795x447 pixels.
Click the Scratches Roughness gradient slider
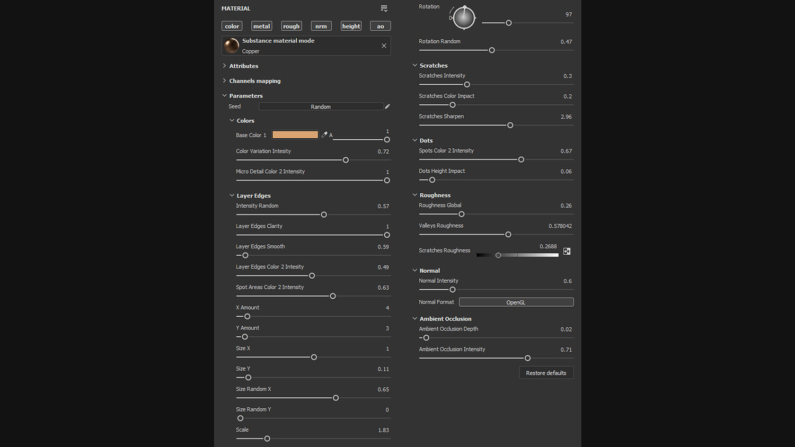[517, 255]
